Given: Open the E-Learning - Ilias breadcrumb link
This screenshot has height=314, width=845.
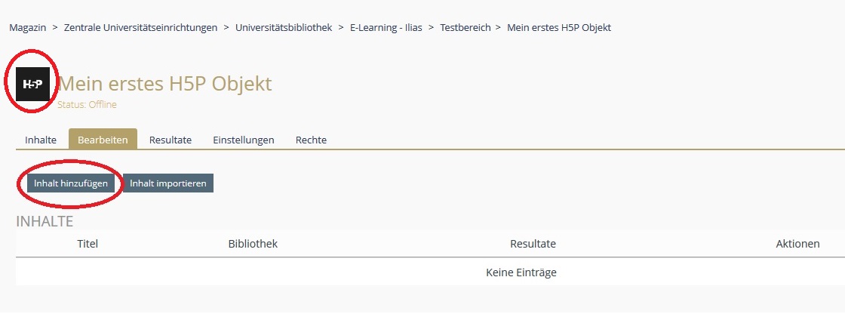Looking at the screenshot, I should [385, 27].
